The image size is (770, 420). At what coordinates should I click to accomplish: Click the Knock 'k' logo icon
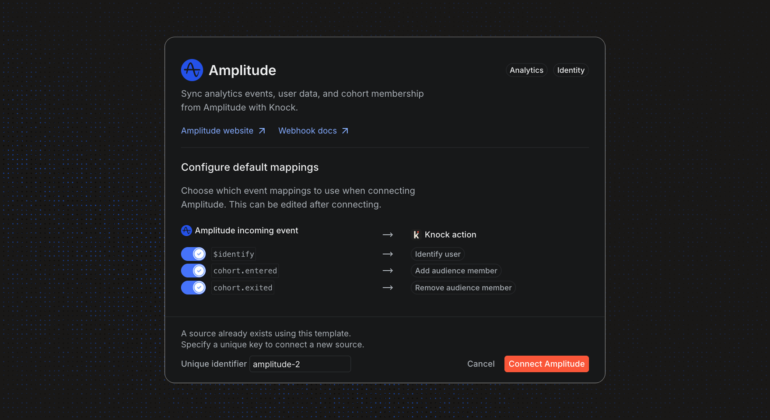pyautogui.click(x=416, y=235)
